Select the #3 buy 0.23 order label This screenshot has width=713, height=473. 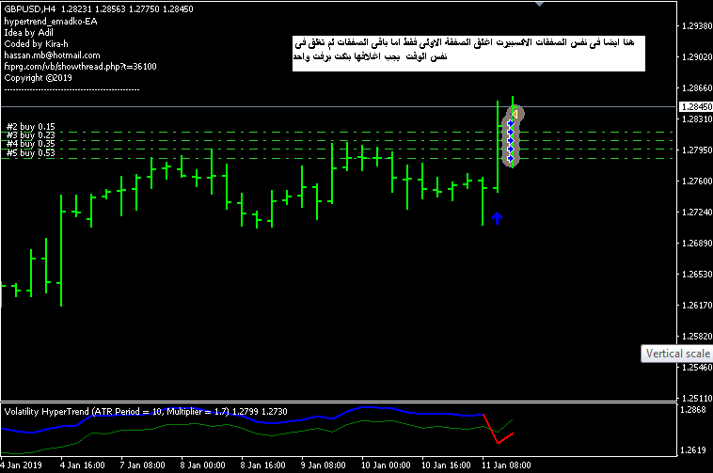coord(31,135)
